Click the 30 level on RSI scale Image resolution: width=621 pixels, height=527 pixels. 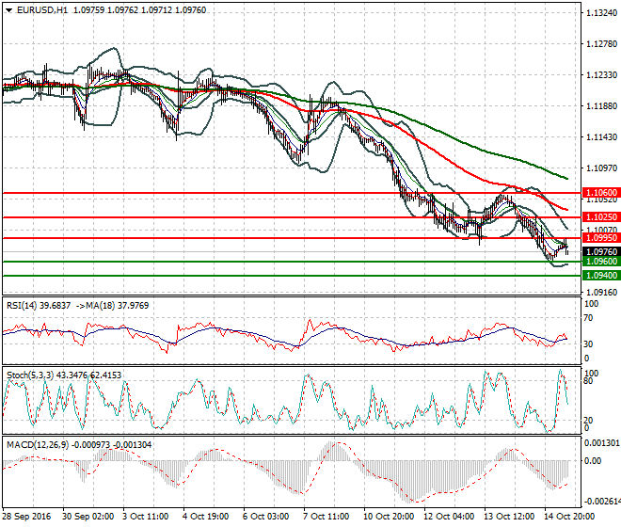coord(587,344)
